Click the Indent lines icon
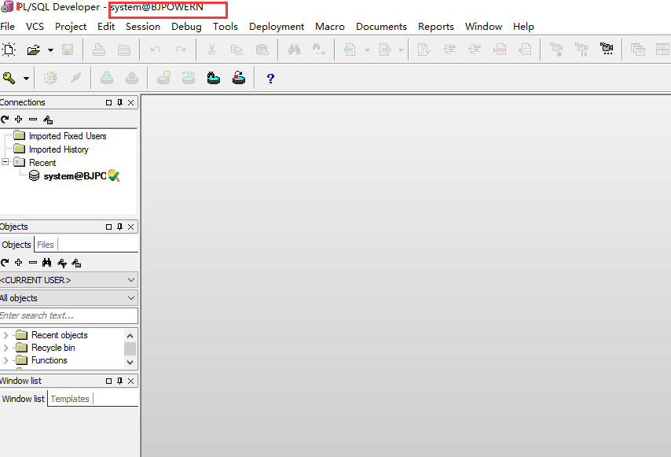 (449, 50)
